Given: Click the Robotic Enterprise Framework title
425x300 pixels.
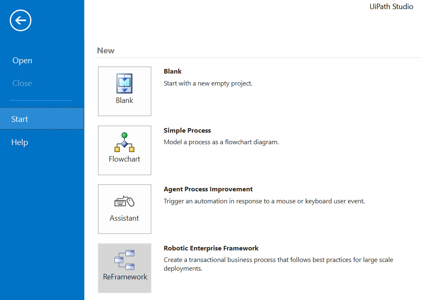Looking at the screenshot, I should (211, 248).
